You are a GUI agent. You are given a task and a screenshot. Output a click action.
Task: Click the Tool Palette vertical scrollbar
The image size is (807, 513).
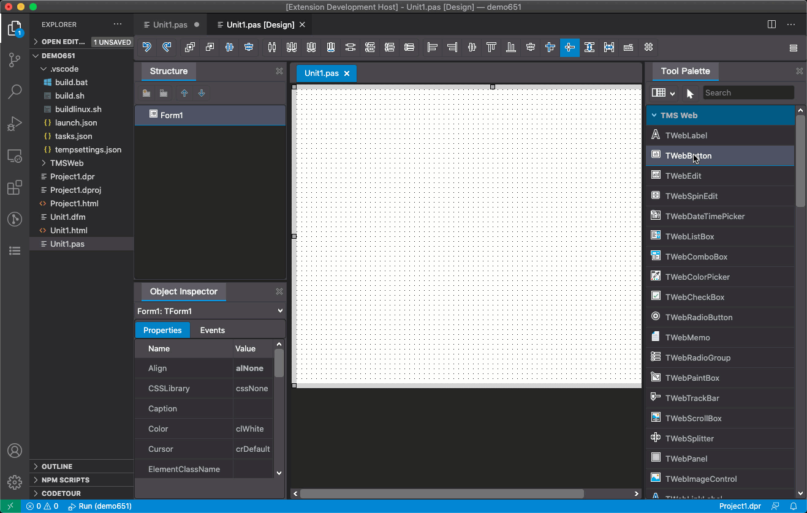(801, 160)
